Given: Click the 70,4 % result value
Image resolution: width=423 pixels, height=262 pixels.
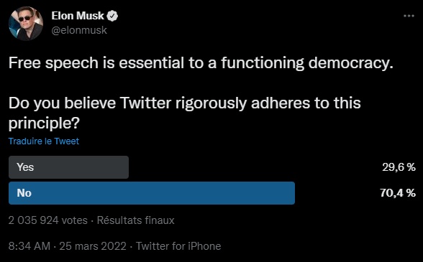Looking at the screenshot, I should (x=398, y=193).
